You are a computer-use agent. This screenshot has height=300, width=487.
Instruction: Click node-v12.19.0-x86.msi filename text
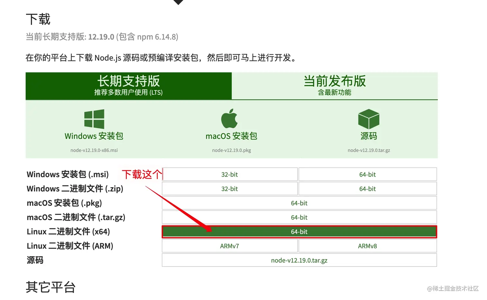(x=94, y=150)
